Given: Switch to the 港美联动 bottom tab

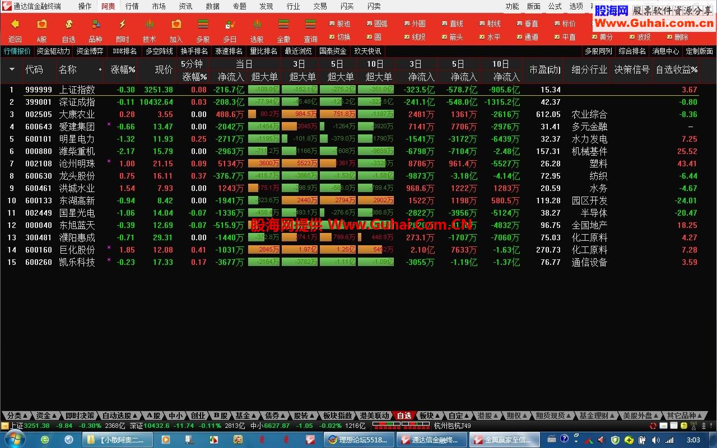Looking at the screenshot, I should pyautogui.click(x=374, y=416).
